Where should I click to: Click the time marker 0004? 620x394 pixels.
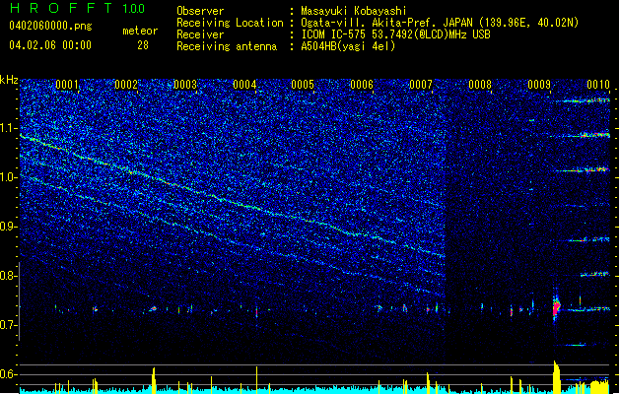click(x=244, y=85)
